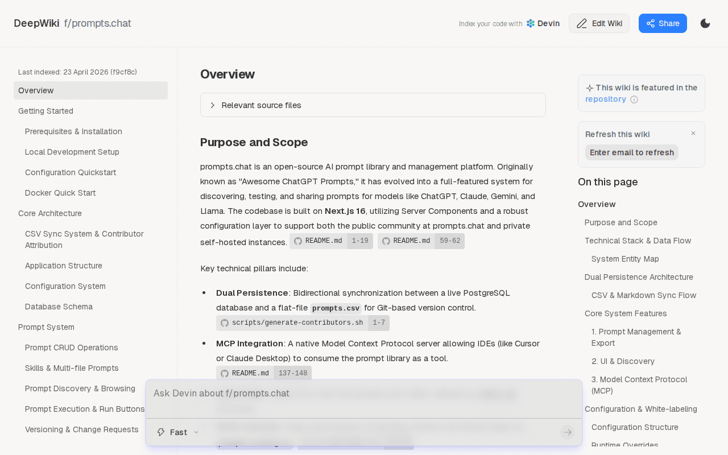This screenshot has height=455, width=728.
Task: Jump to Purpose and Scope anchor
Action: tap(621, 222)
